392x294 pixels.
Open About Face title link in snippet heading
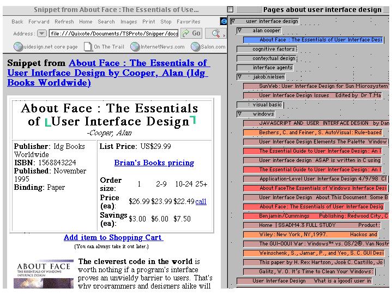[108, 73]
